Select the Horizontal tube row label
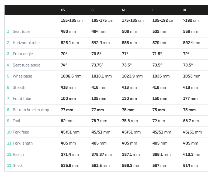Viewport: 212px width, 175px height. coord(26,43)
